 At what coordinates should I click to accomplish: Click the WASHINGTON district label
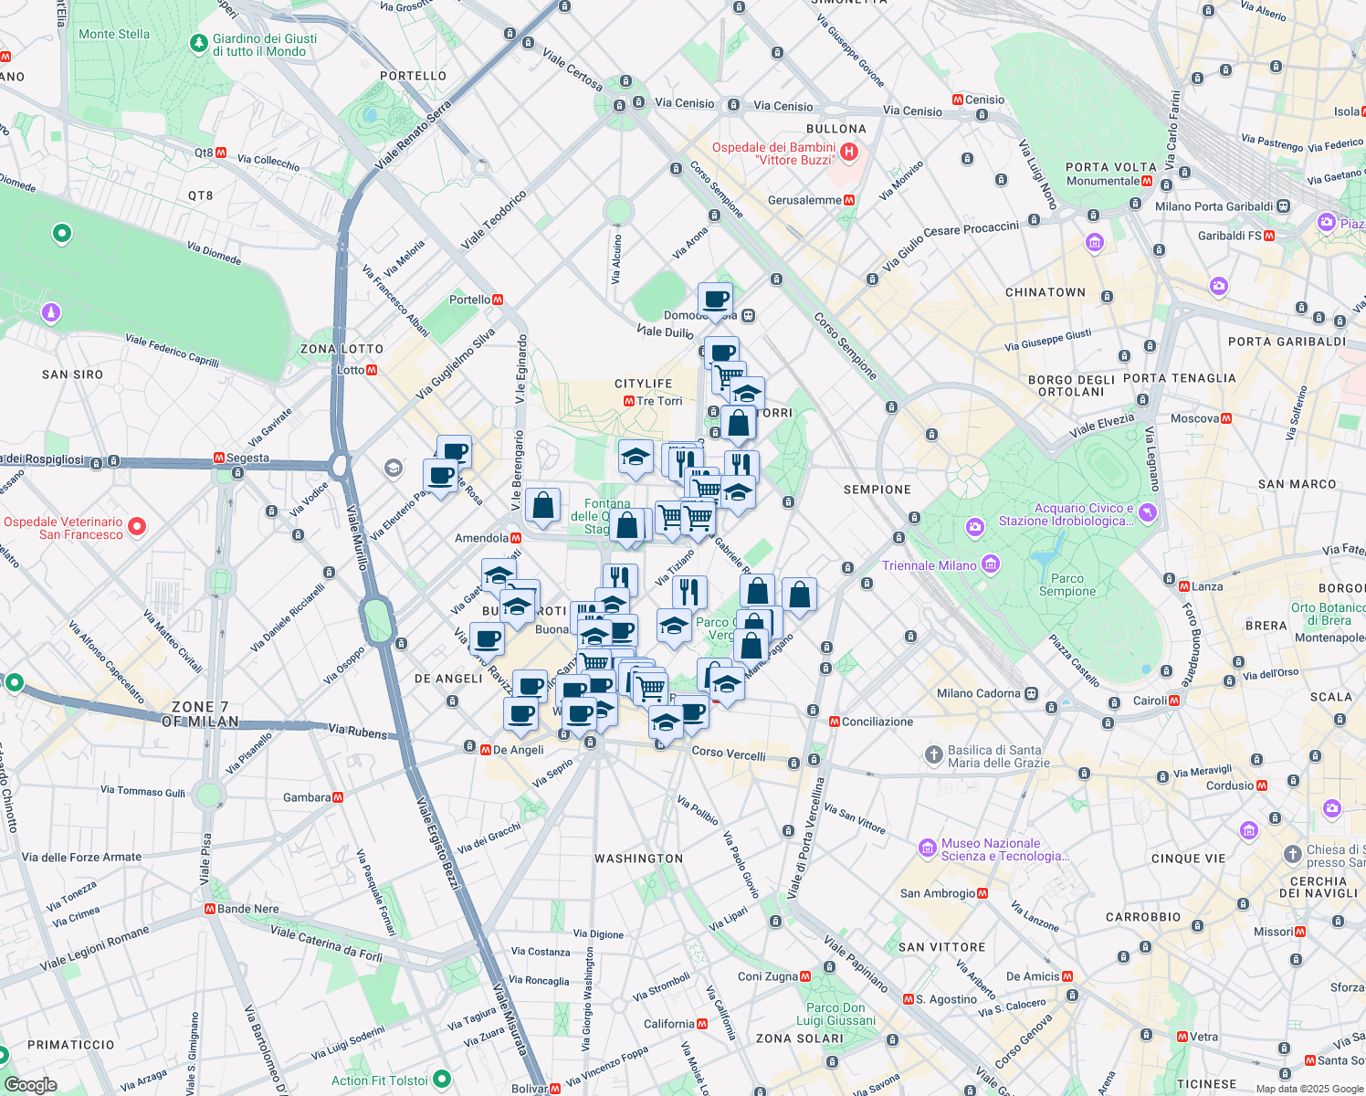coord(639,859)
